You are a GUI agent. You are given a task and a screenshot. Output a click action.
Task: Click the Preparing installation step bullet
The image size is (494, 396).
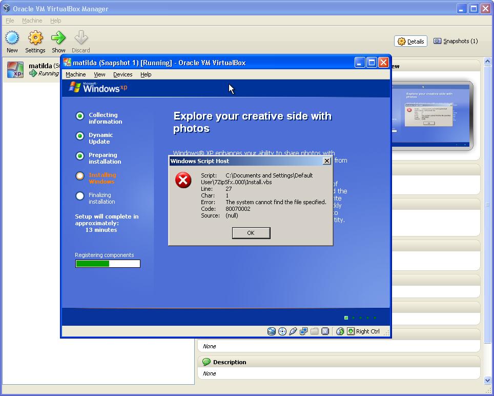(80, 156)
